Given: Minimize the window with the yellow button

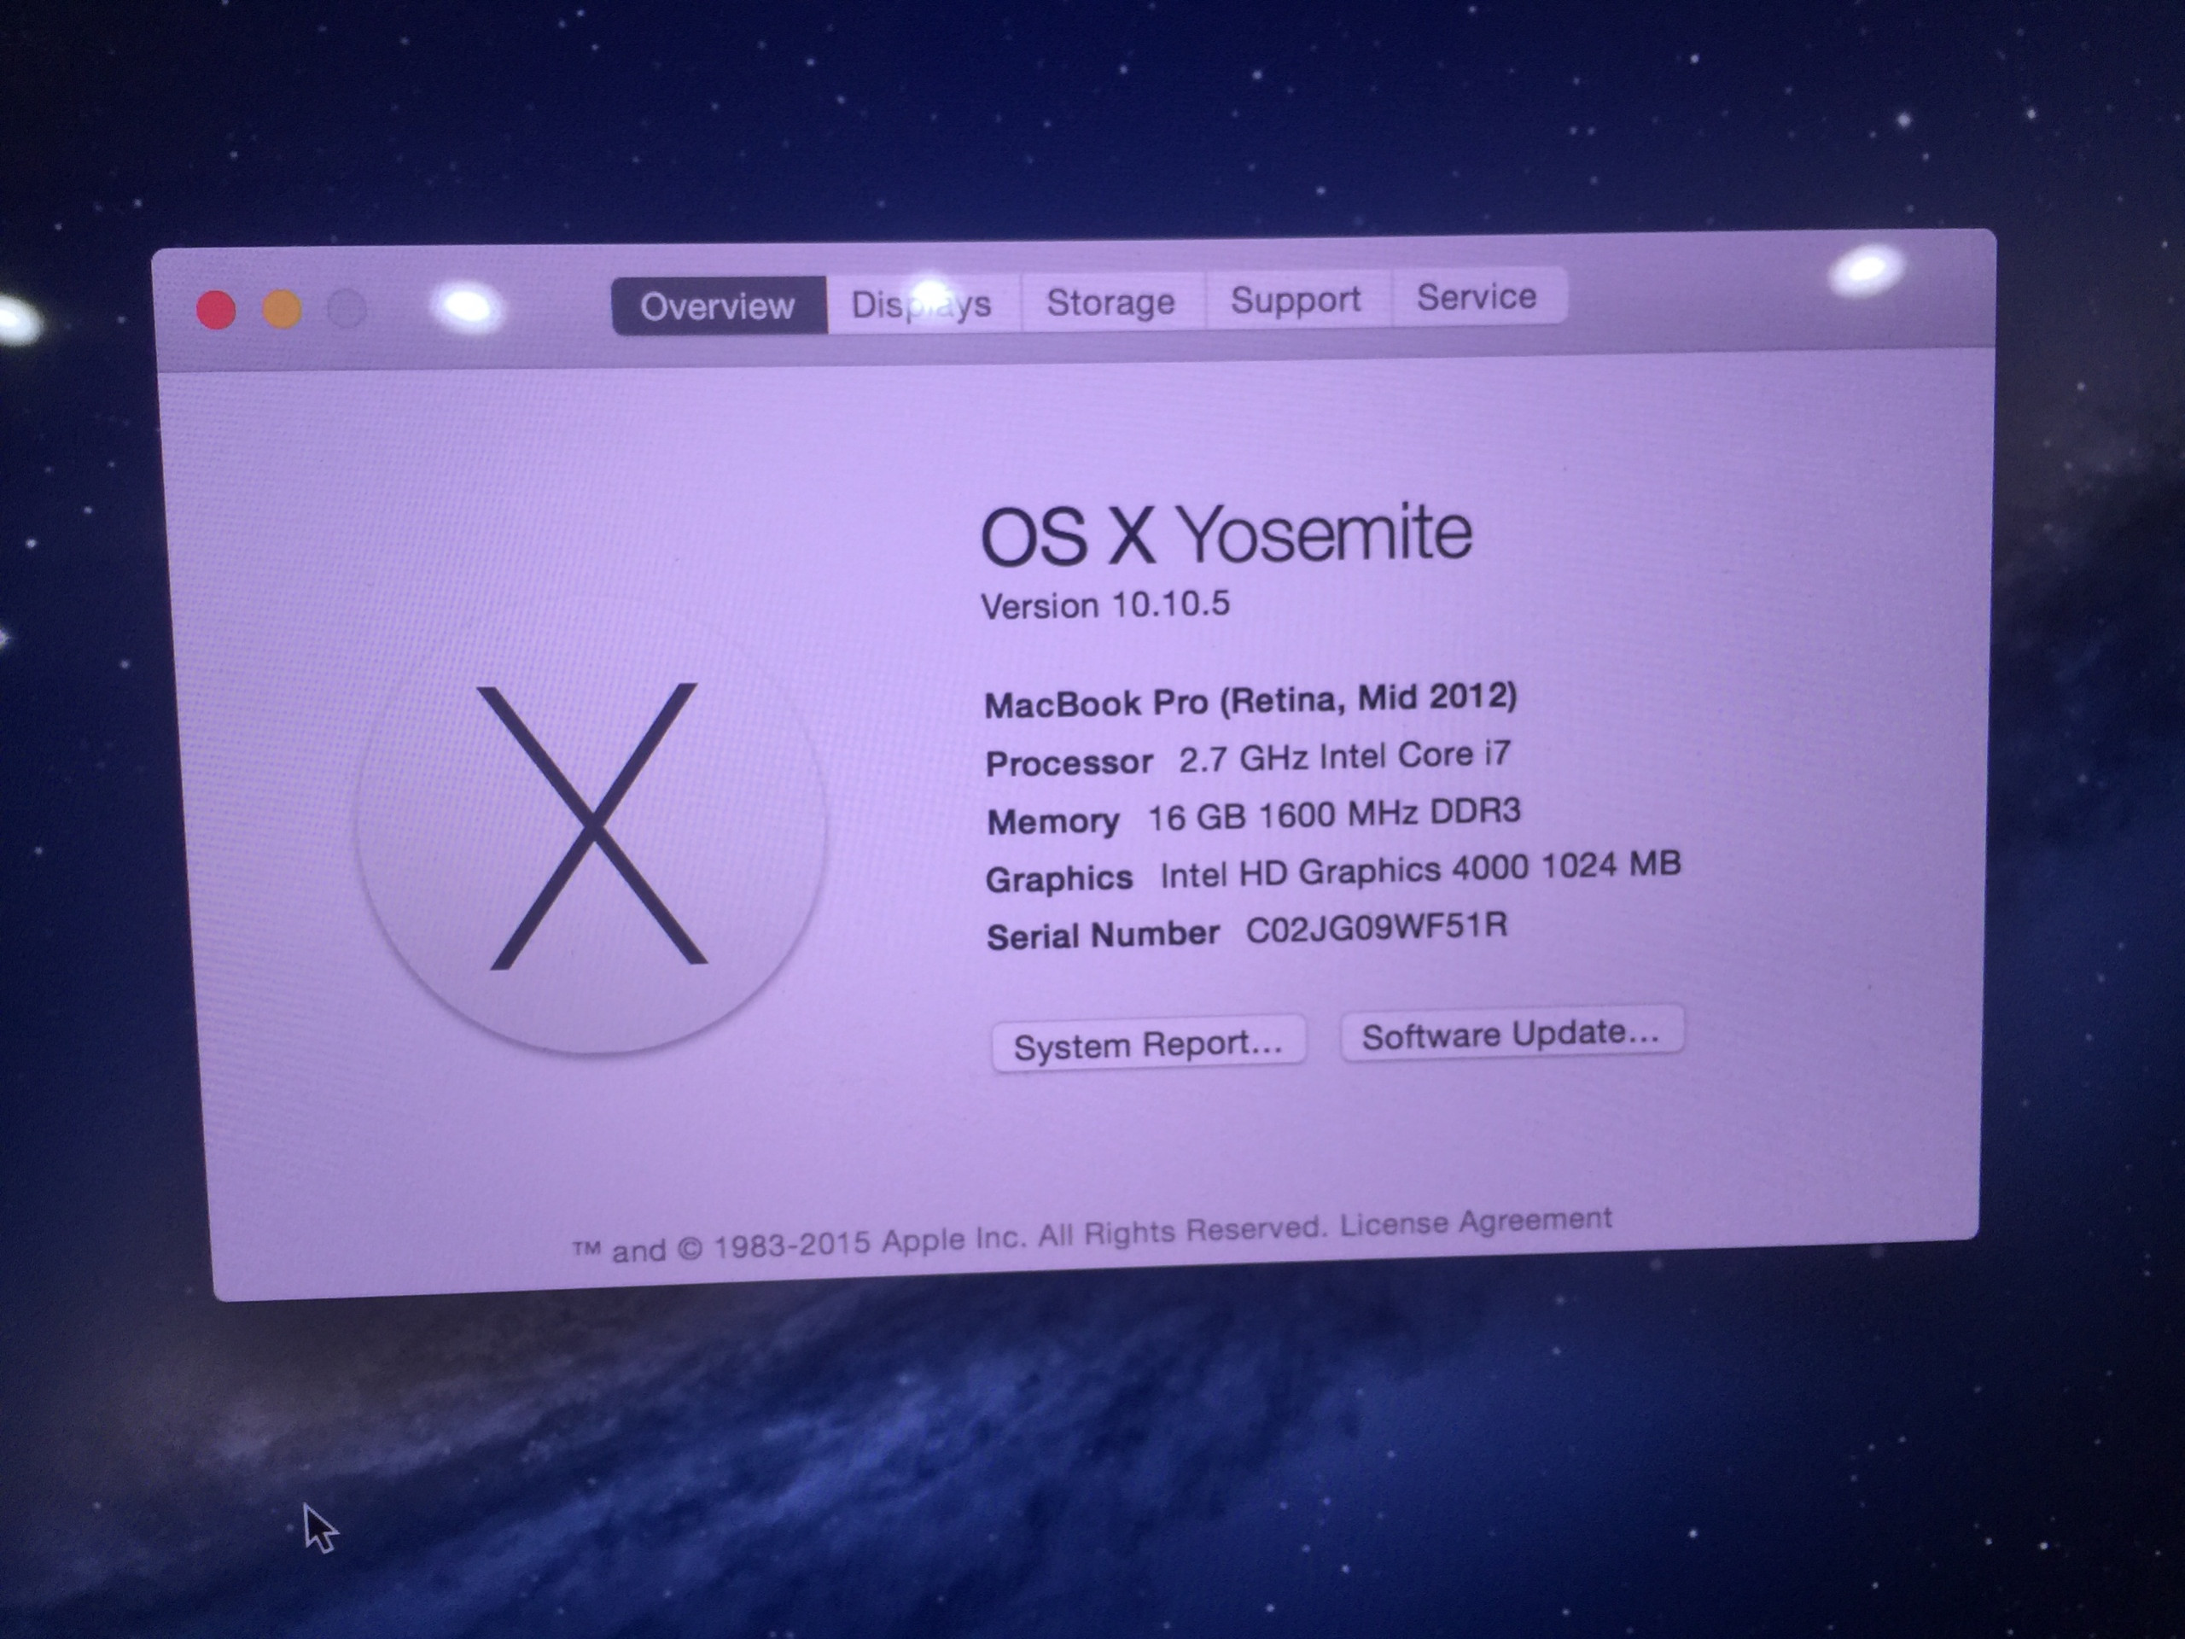Looking at the screenshot, I should pos(283,309).
